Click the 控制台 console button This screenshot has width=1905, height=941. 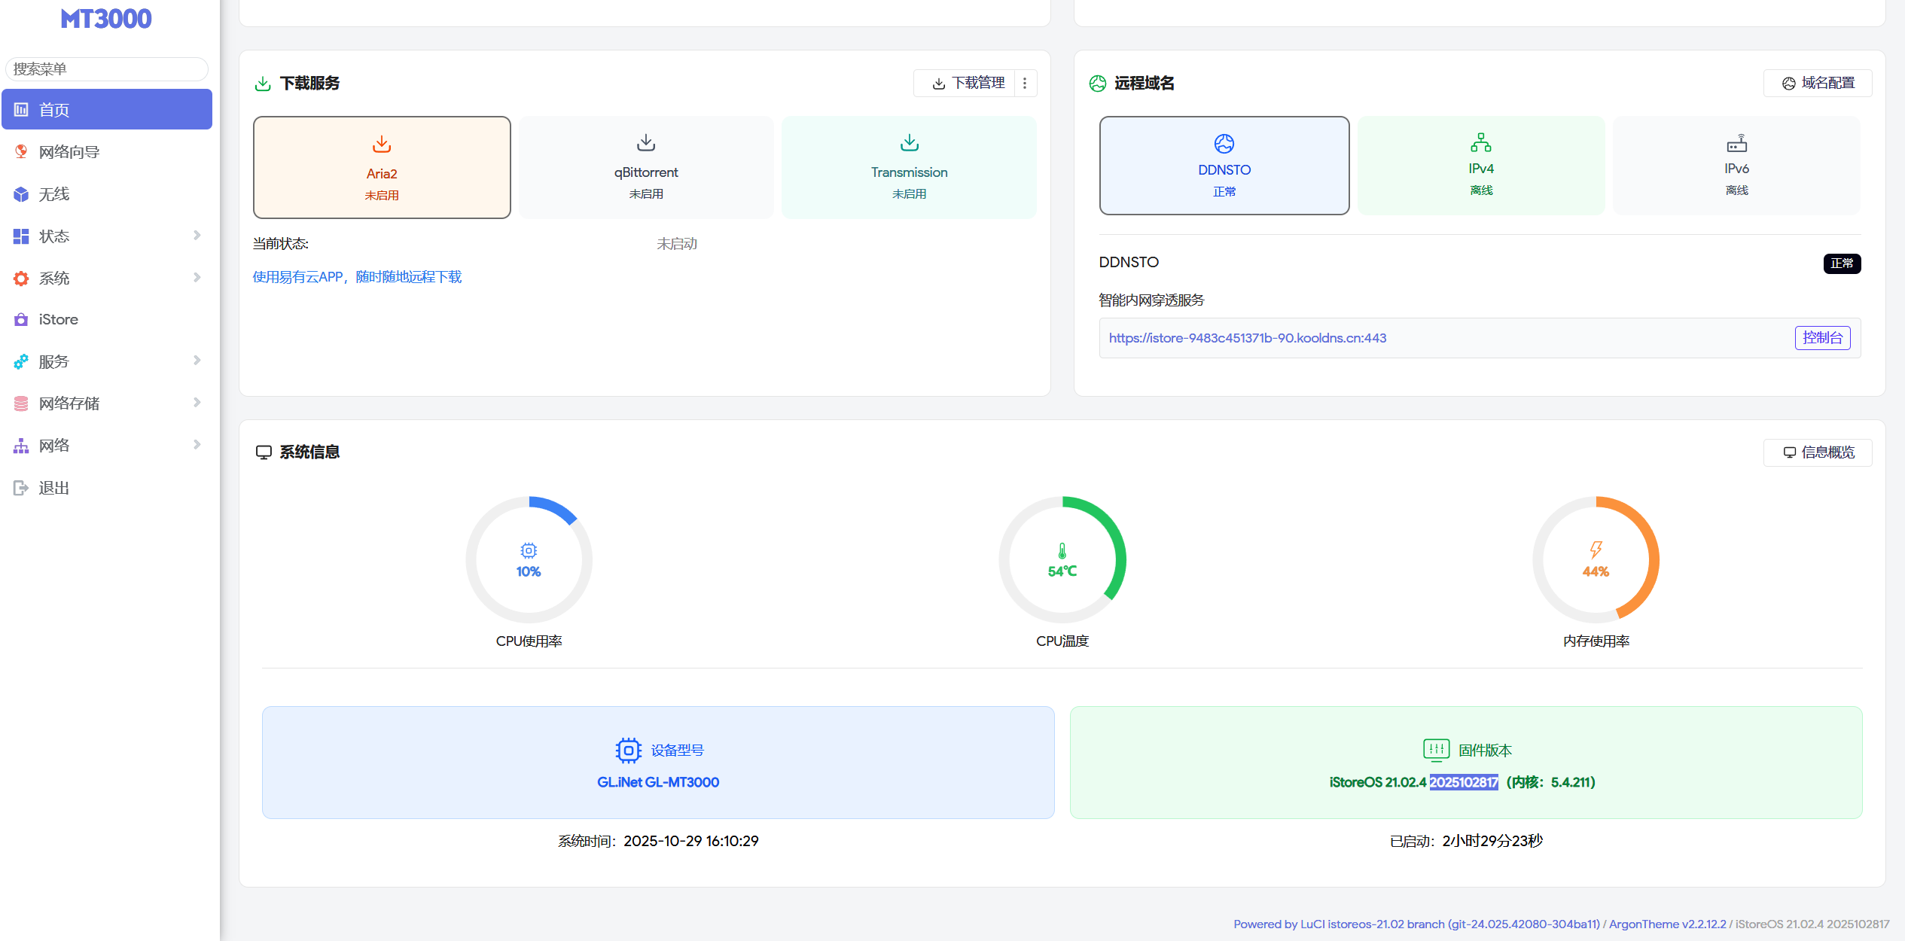[1821, 338]
